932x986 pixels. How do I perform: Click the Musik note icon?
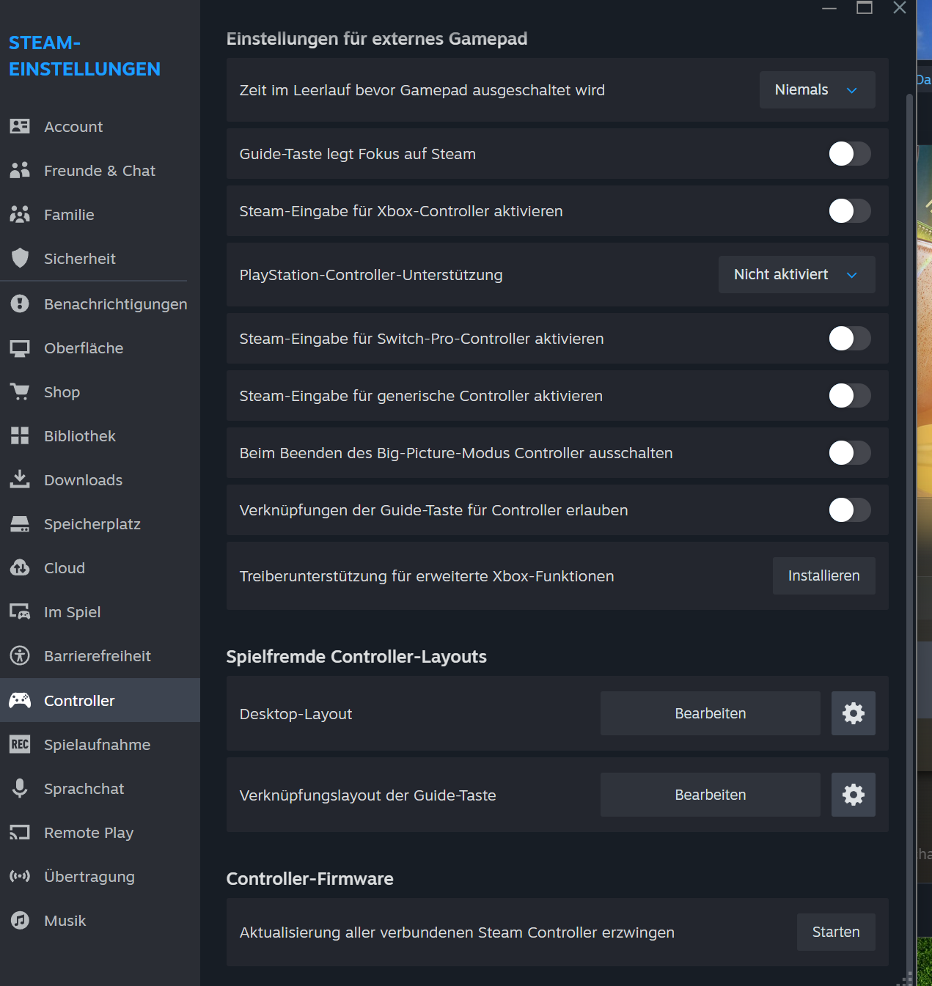tap(20, 921)
